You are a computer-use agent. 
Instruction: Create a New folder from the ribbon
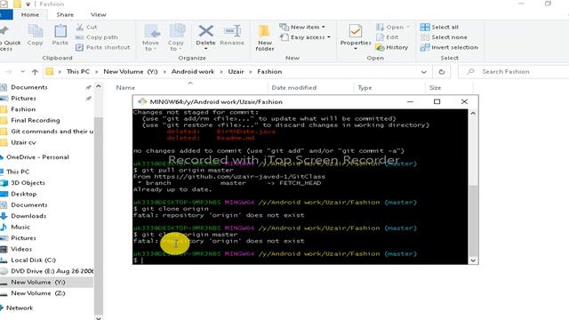coord(265,37)
